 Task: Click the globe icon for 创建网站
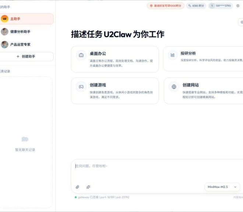pyautogui.click(x=174, y=87)
